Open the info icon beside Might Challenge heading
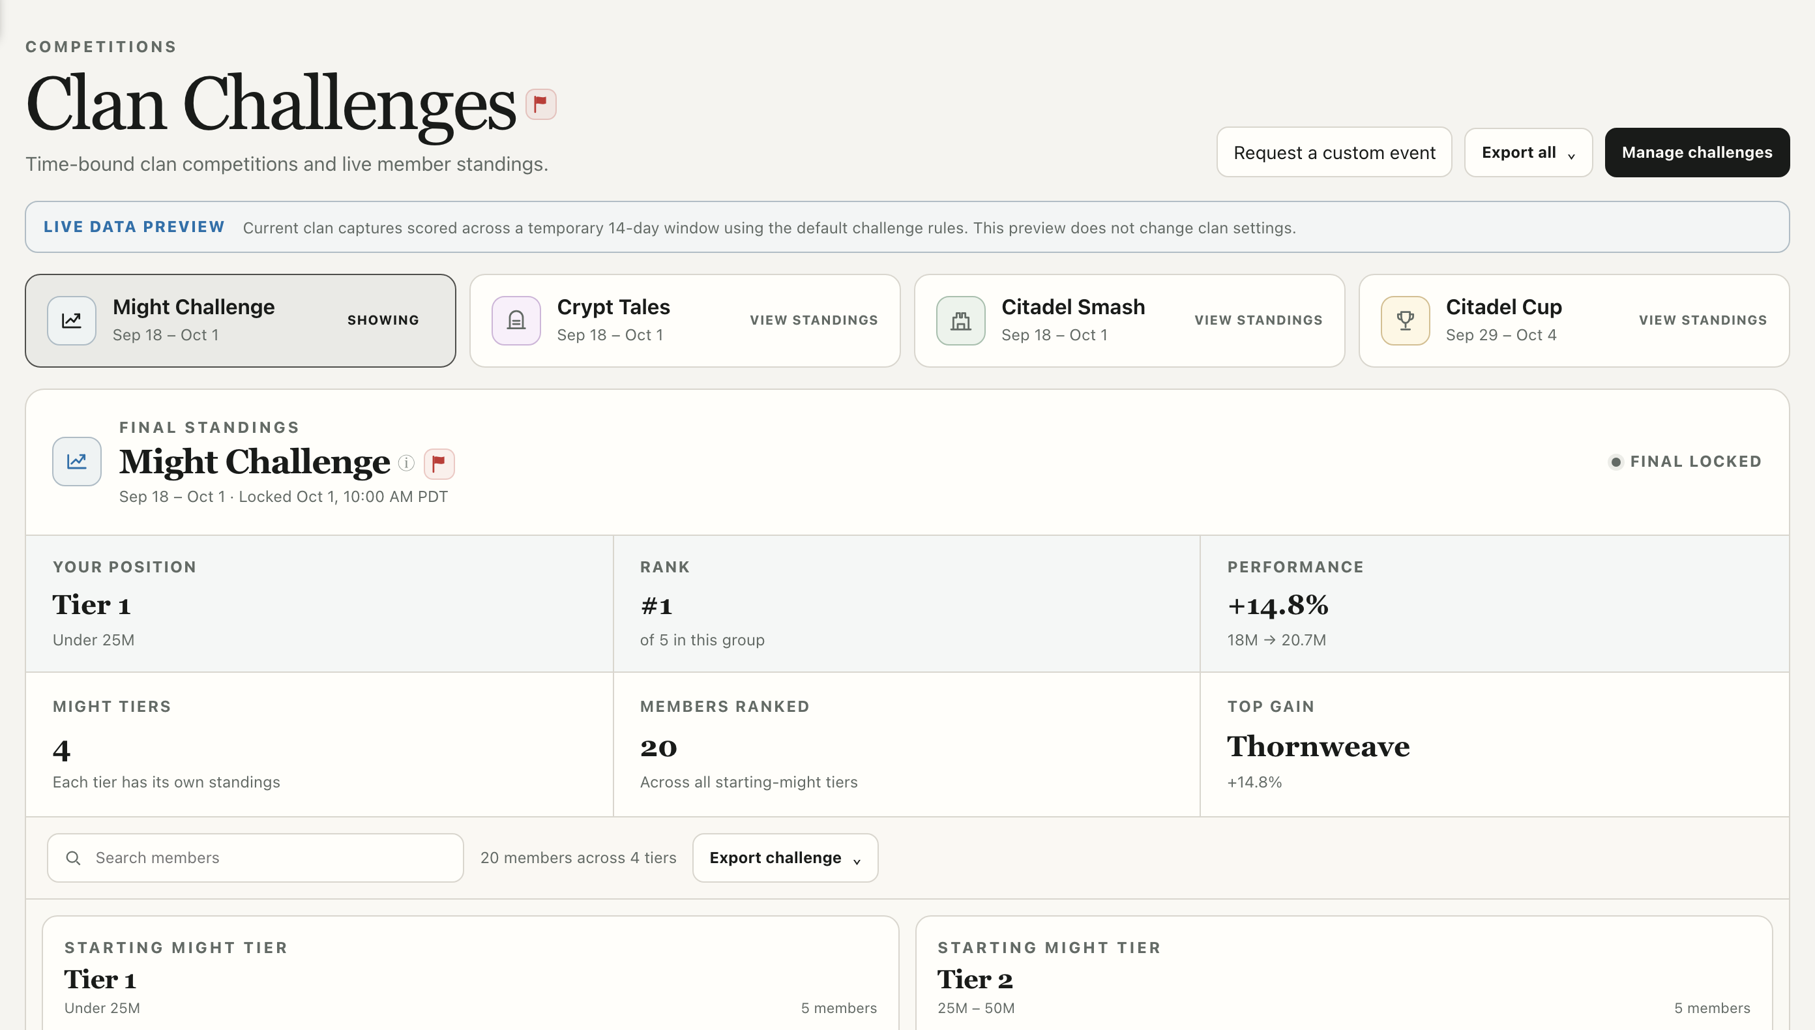1815x1030 pixels. (x=406, y=463)
